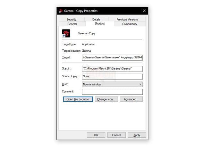This screenshot has height=146, width=202.
Task: Switch to the Security tab
Action: pyautogui.click(x=71, y=20)
